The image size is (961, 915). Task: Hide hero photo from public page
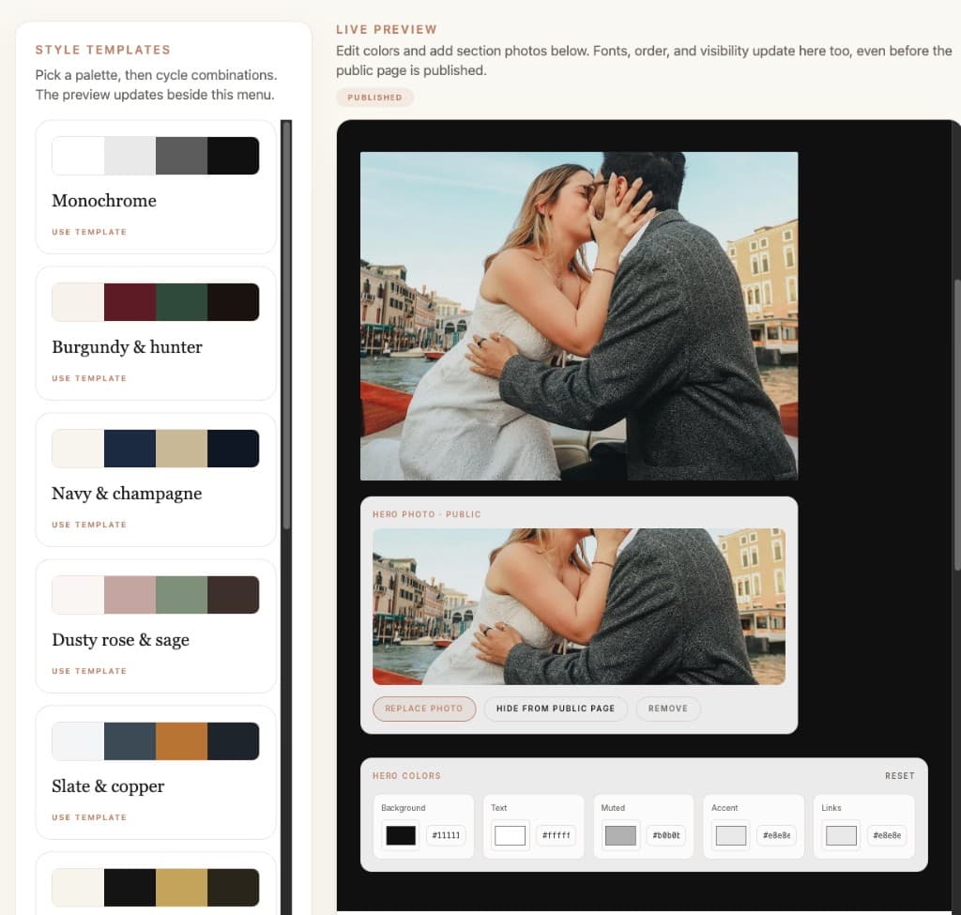point(556,709)
